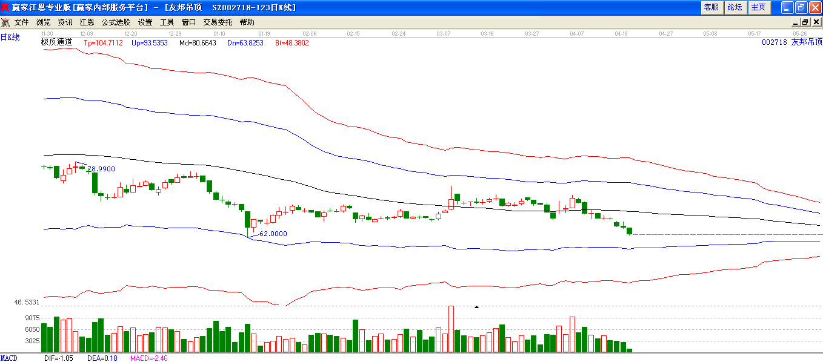The image size is (823, 362).
Task: Open the 浏览 menu
Action: click(44, 22)
